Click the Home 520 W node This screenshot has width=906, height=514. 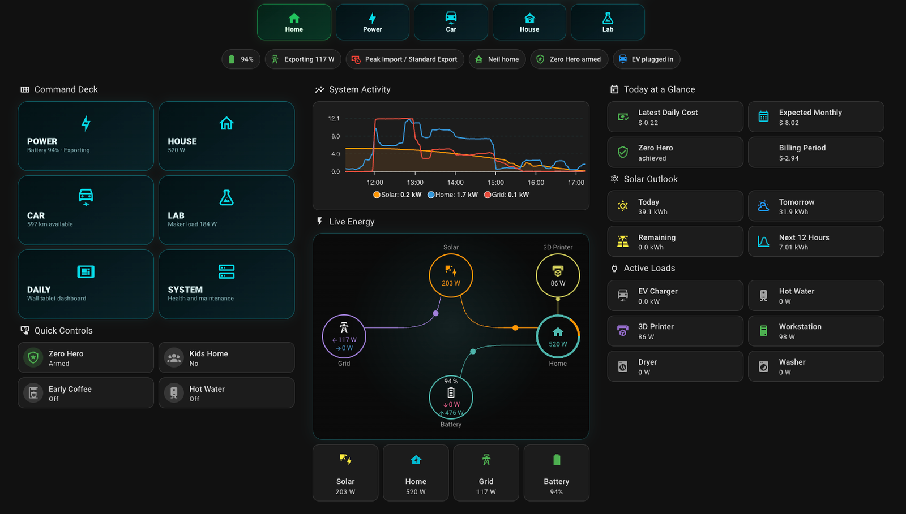coord(558,336)
